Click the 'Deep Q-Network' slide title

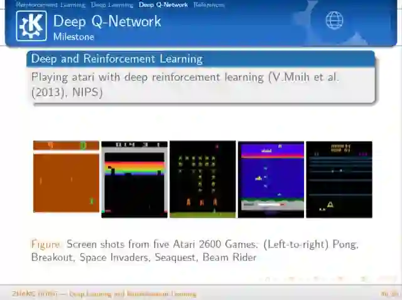[107, 21]
